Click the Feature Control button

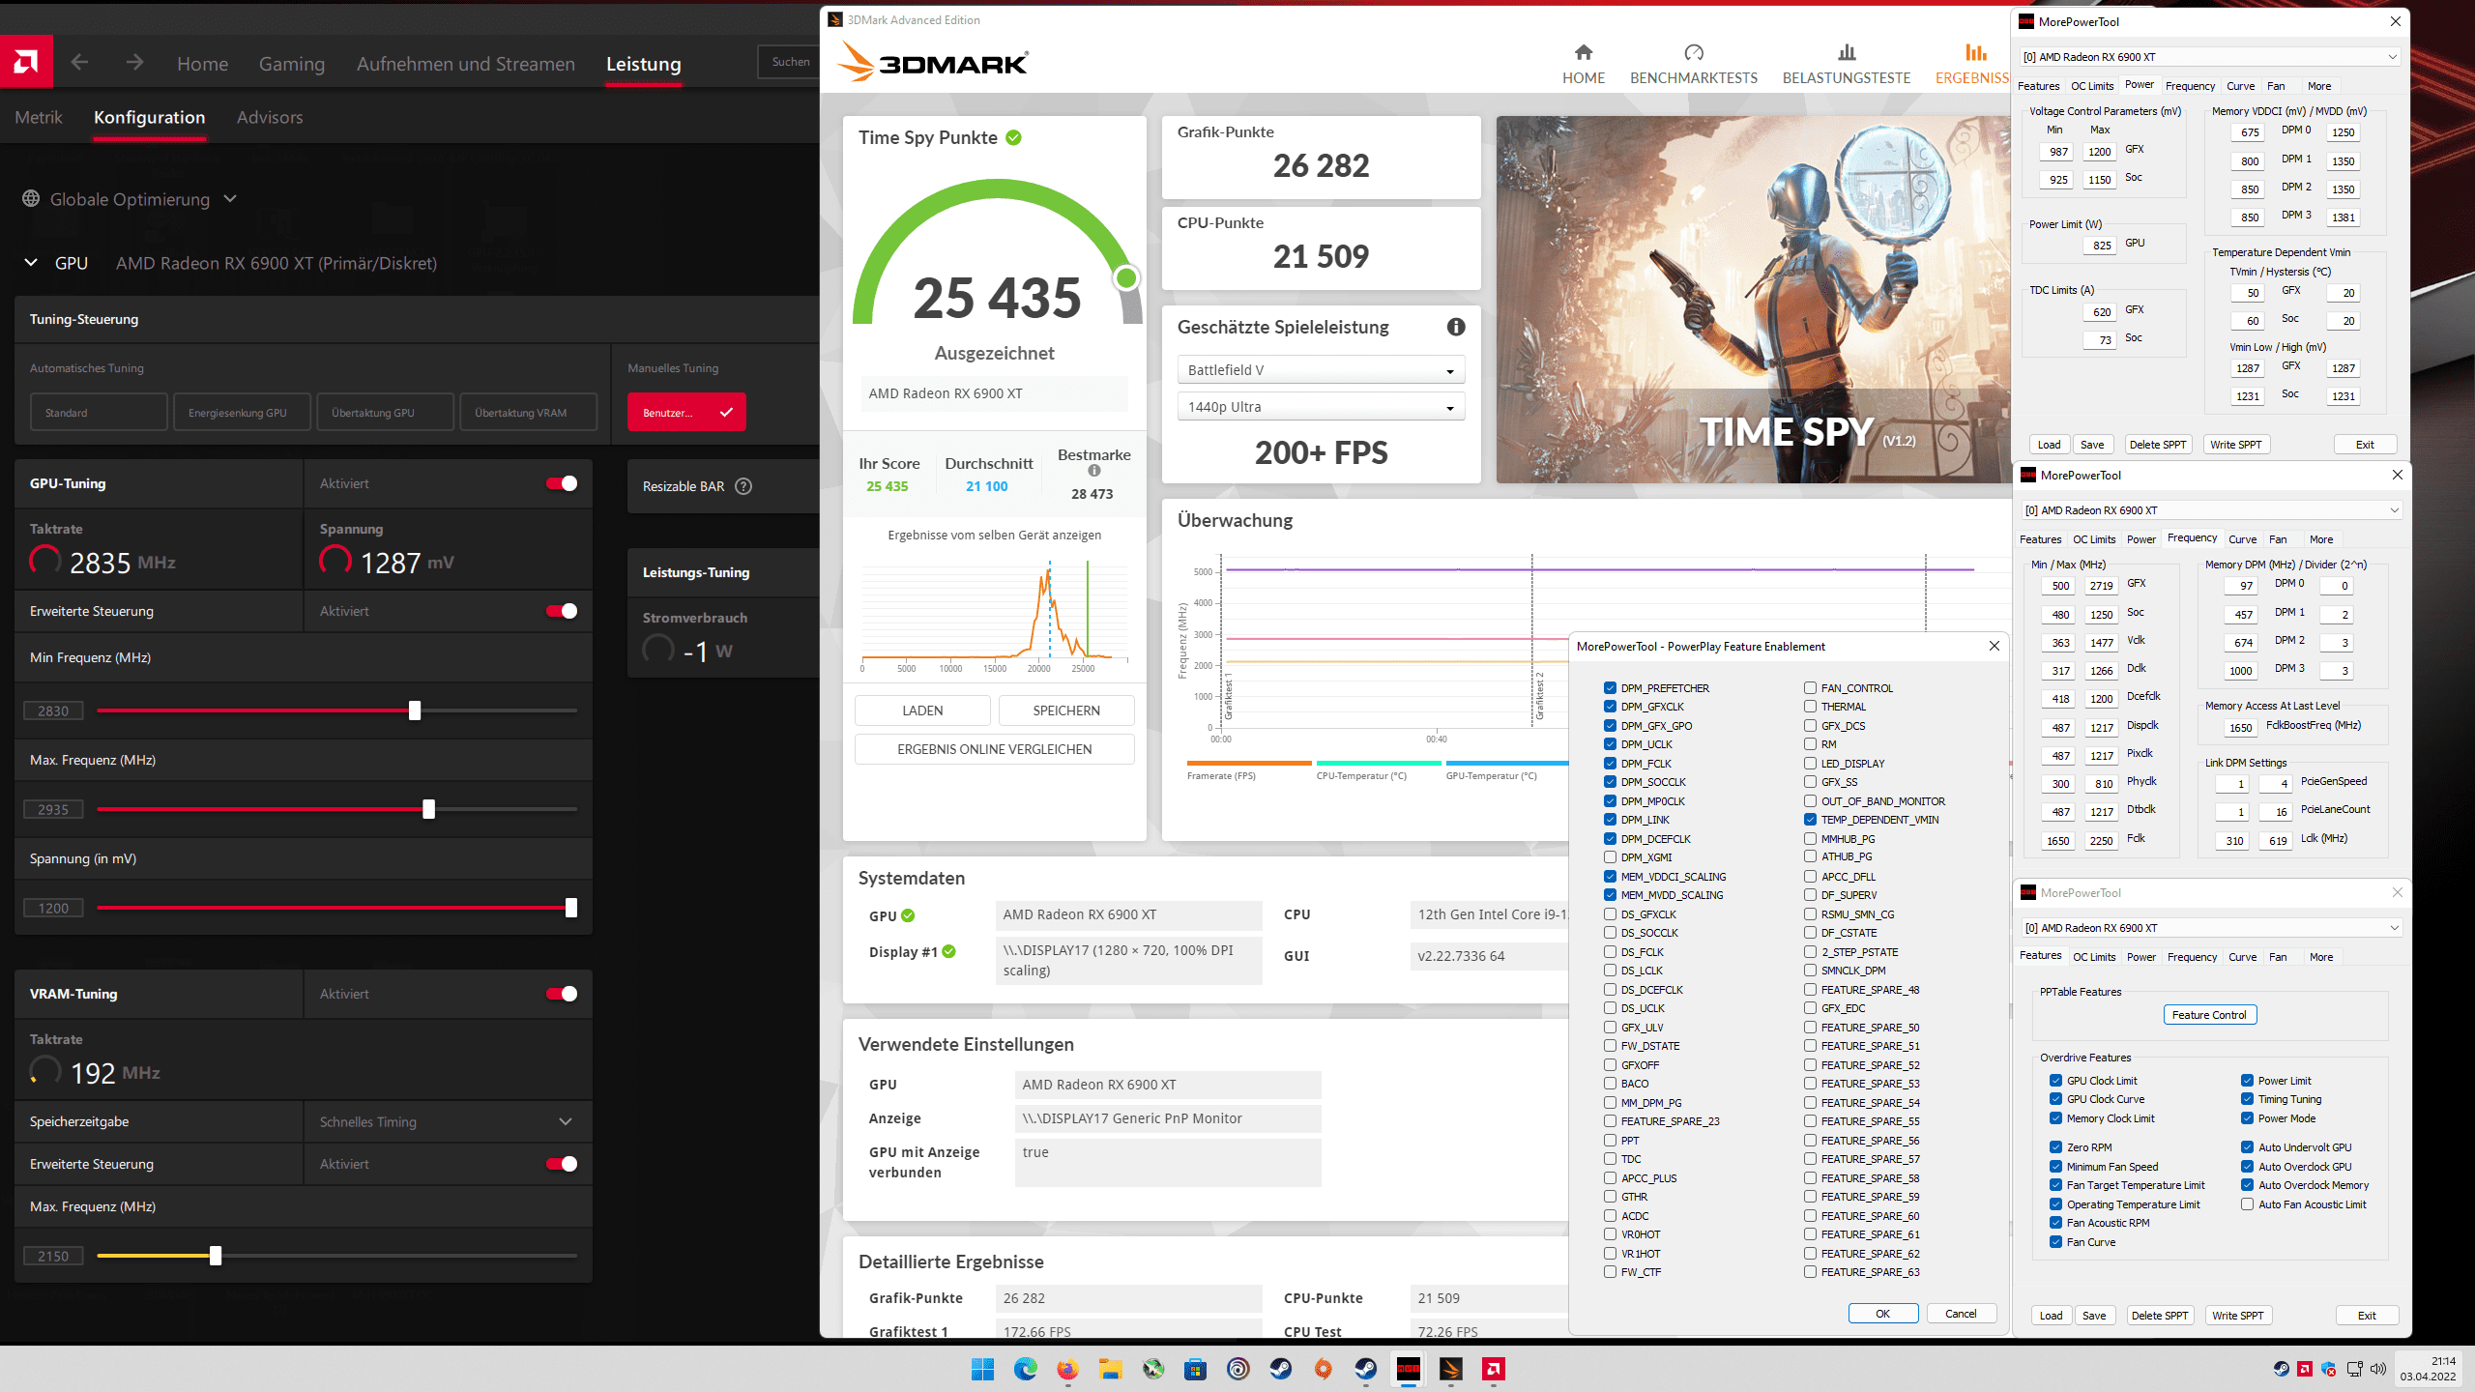click(x=2209, y=1015)
